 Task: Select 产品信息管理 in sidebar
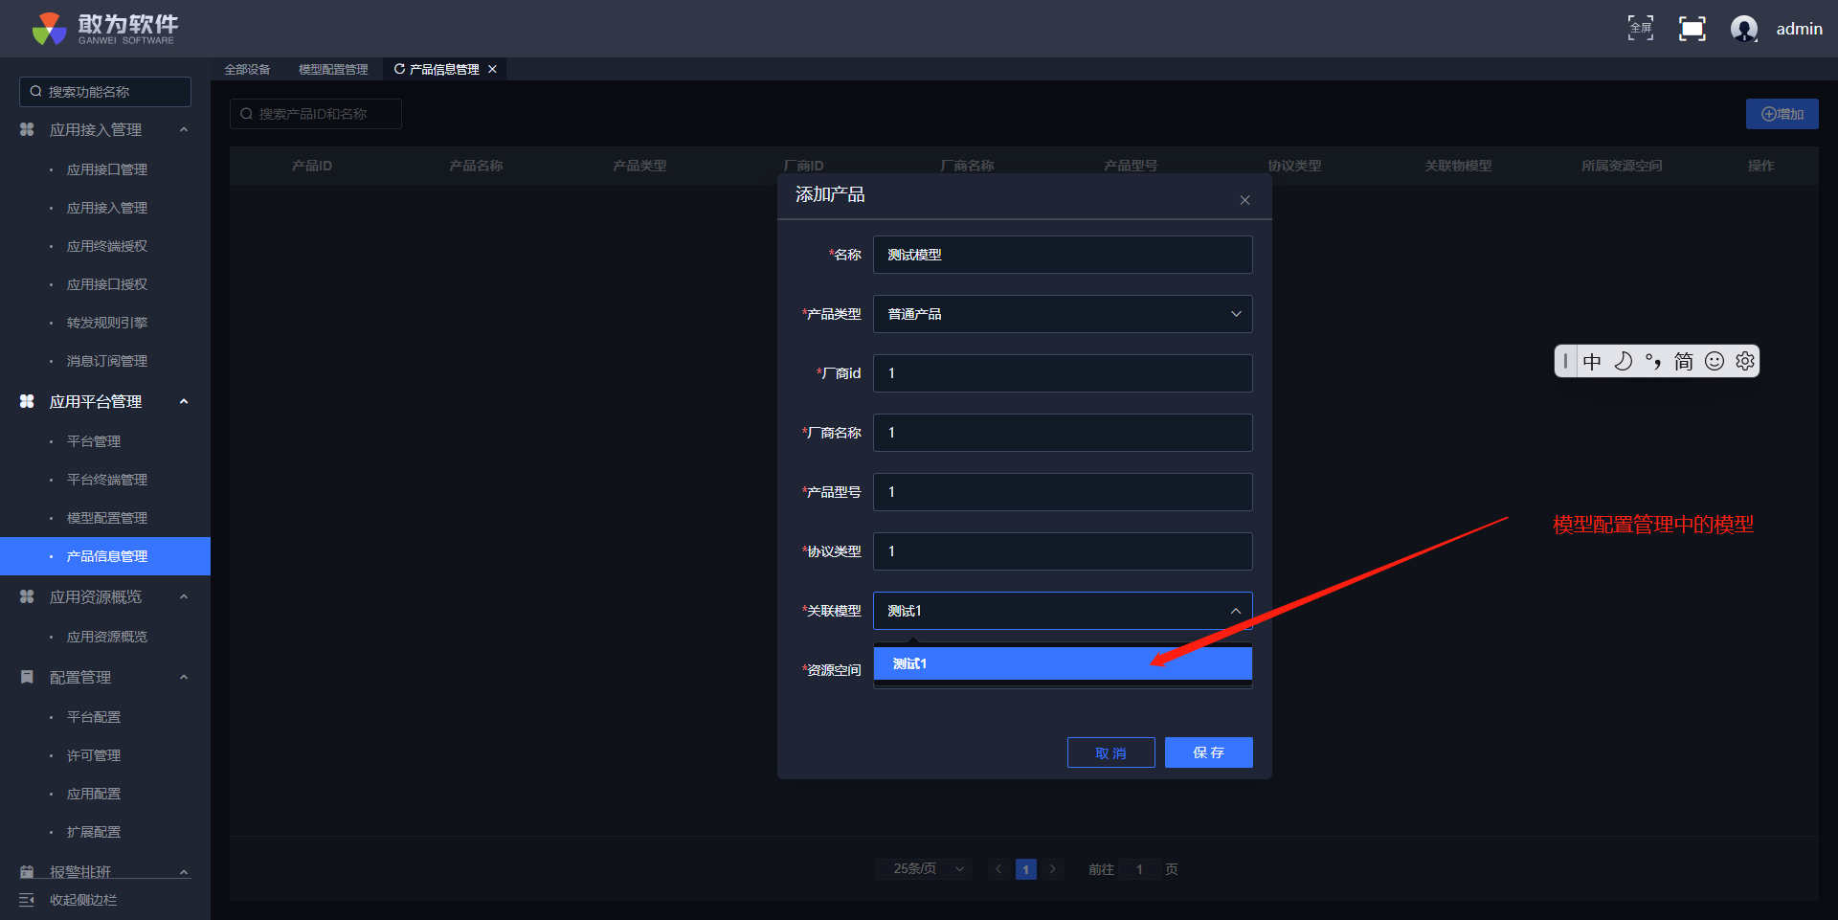[x=105, y=556]
